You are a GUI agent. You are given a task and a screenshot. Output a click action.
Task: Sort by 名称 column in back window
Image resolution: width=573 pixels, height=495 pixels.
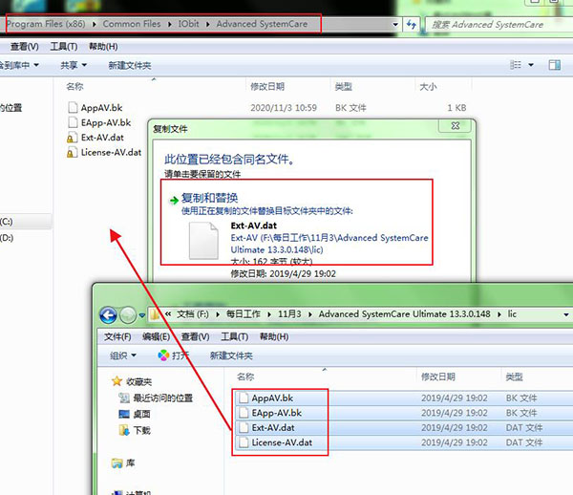tap(74, 87)
